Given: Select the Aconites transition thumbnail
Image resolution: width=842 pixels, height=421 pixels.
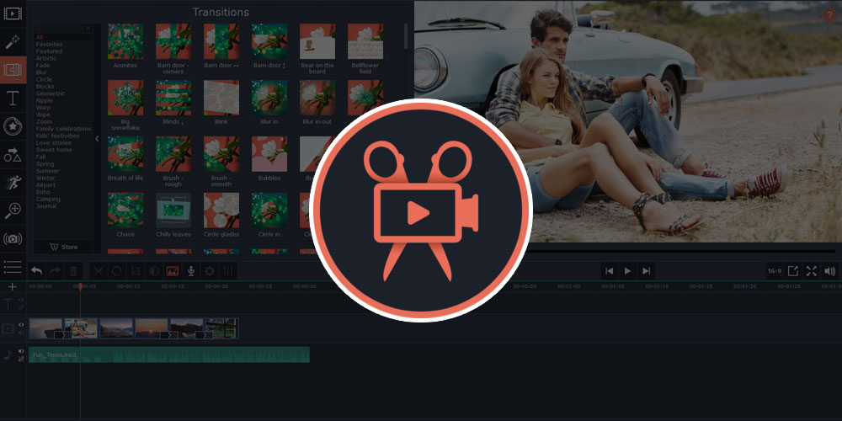Looking at the screenshot, I should 125,41.
